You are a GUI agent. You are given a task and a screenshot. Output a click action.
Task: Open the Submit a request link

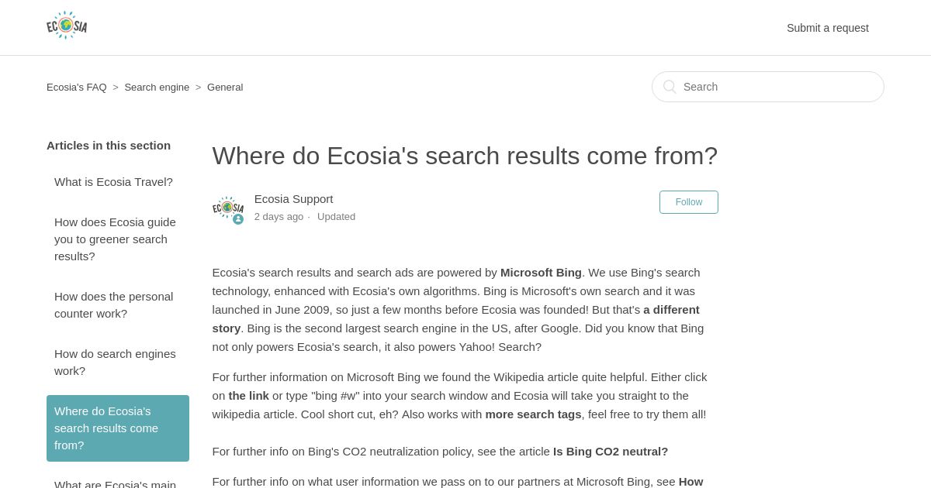point(828,28)
